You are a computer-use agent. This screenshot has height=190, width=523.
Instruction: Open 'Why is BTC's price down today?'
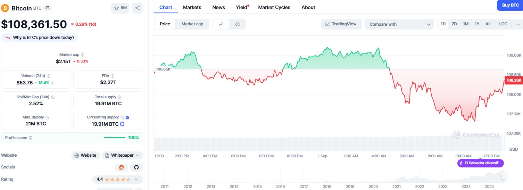point(40,38)
